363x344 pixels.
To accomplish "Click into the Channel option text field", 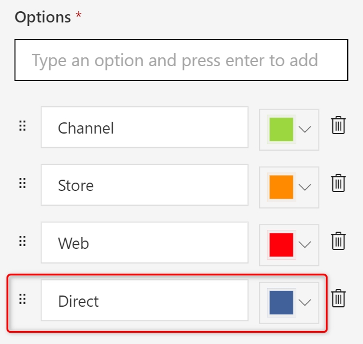I will click(x=144, y=127).
